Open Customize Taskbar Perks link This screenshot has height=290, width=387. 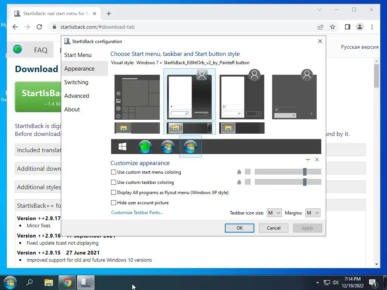click(137, 213)
